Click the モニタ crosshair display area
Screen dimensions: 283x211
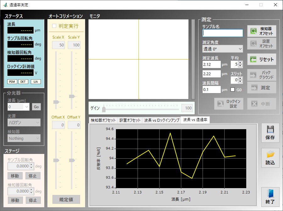click(139, 59)
